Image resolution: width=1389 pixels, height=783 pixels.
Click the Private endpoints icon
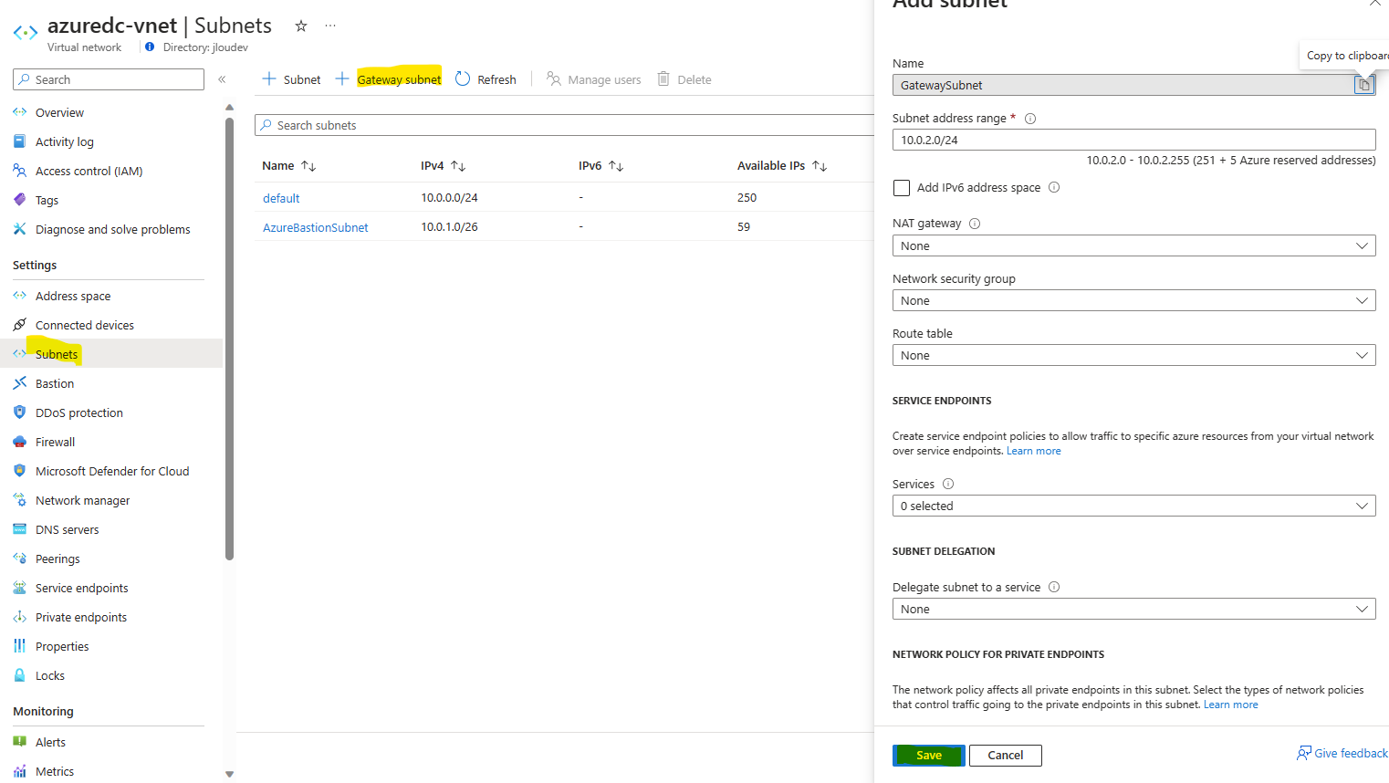[x=20, y=617]
